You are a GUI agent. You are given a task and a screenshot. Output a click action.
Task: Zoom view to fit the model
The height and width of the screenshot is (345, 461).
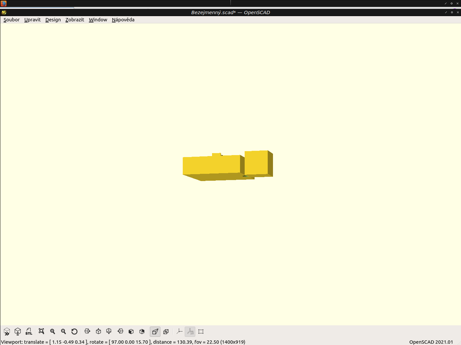tap(41, 332)
